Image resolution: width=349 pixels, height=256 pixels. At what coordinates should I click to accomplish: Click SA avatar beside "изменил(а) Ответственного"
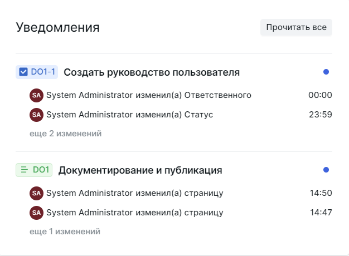pyautogui.click(x=36, y=95)
